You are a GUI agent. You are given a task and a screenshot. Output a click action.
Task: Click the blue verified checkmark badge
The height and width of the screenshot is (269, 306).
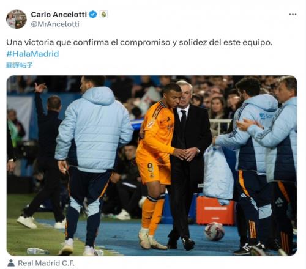pos(93,15)
